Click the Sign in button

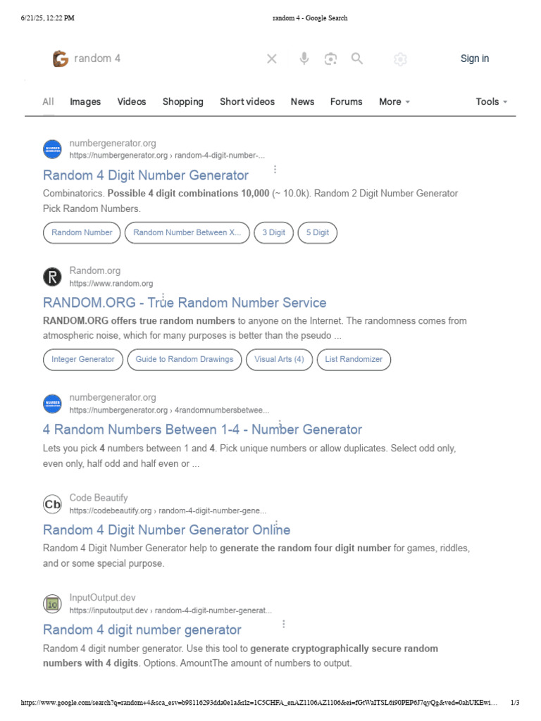pos(475,58)
